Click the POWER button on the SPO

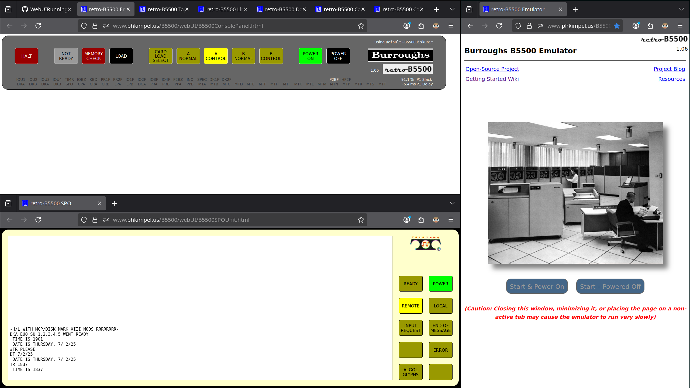(x=440, y=284)
